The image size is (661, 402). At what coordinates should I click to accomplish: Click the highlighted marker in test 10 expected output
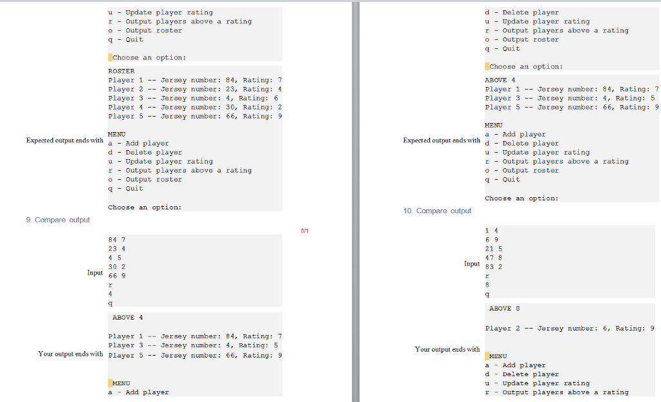click(486, 66)
